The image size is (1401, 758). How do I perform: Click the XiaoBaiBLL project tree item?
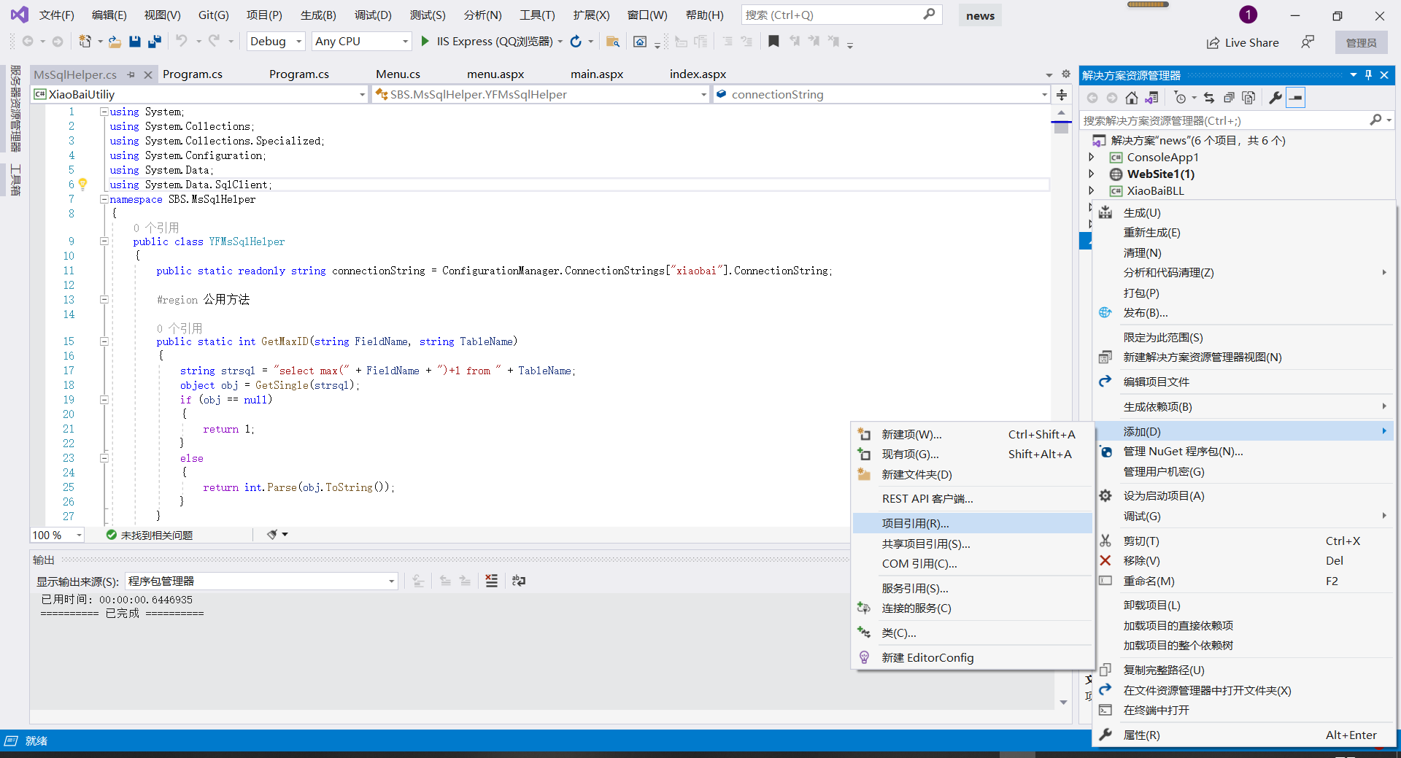1155,190
